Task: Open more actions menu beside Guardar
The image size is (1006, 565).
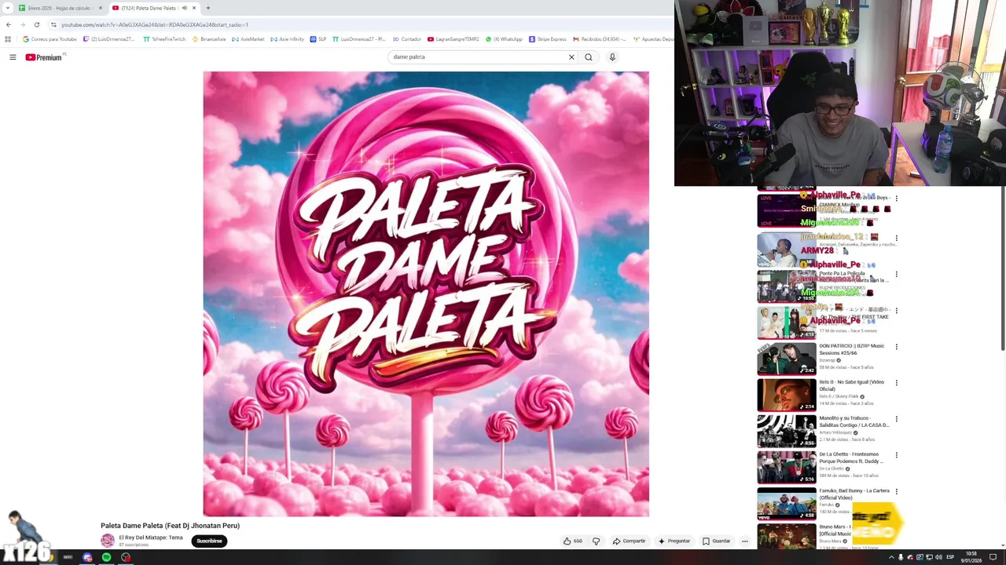Action: [744, 541]
